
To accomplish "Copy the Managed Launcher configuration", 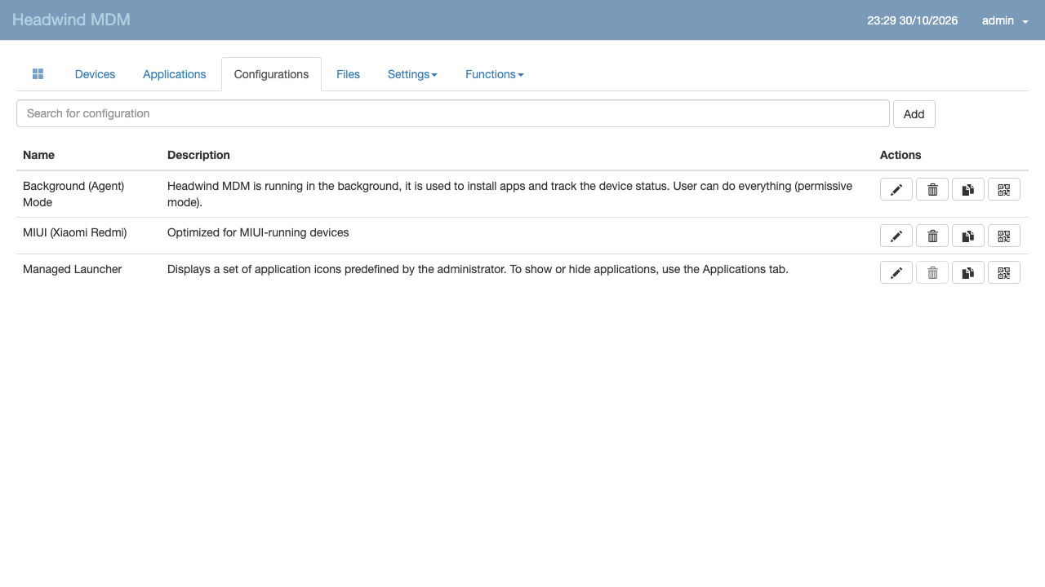I will click(968, 272).
